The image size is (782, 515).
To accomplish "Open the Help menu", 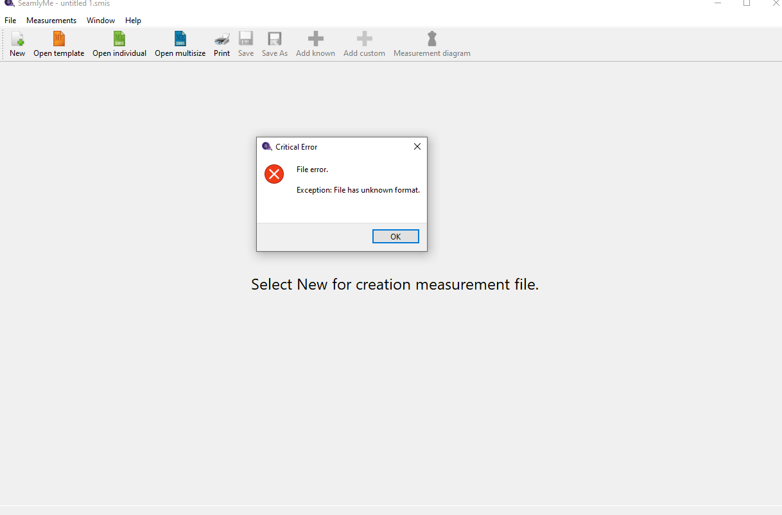I will (x=133, y=21).
